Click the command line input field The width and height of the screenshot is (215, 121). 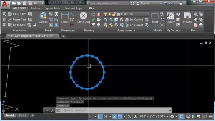(113, 110)
